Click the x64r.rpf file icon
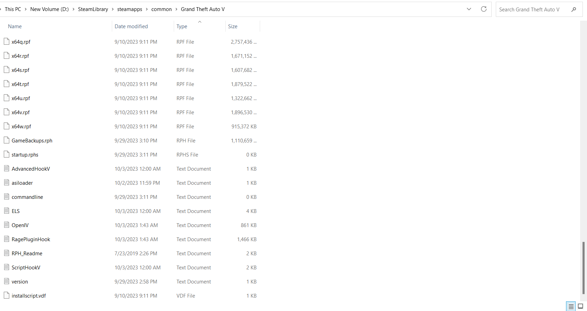The image size is (587, 311). [7, 56]
